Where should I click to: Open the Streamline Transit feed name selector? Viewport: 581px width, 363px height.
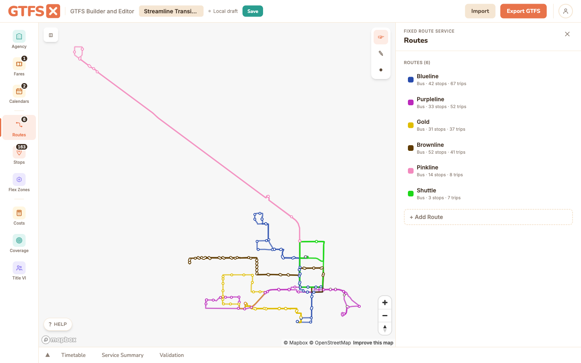[x=171, y=11]
